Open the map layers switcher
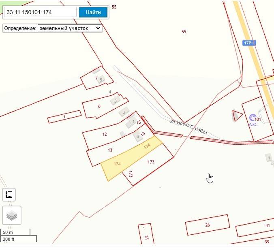 12,215
